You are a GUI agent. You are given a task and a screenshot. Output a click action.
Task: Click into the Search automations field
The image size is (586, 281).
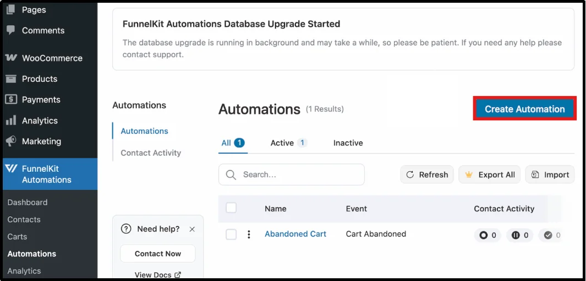point(292,175)
